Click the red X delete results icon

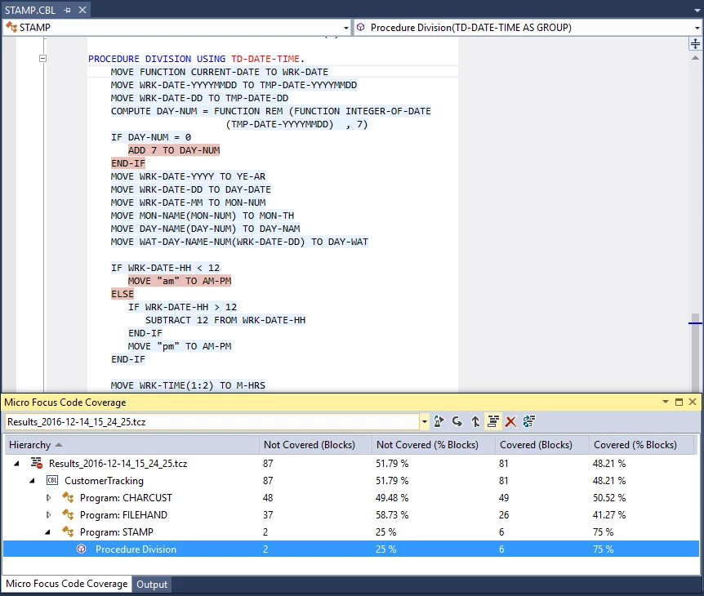pos(511,421)
